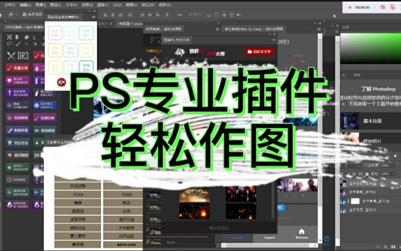Screen dimensions: 401x251
Task: Open the 填充 fill percentage dropdown
Action: pos(394,174)
